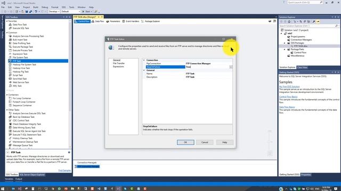Select File Transfer page in editor
This screenshot has height=191, width=341.
click(119, 64)
